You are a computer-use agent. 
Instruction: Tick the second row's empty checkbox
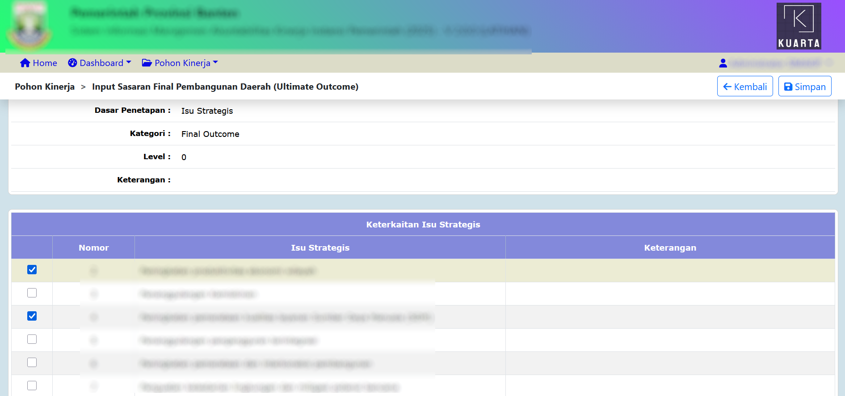(x=32, y=293)
